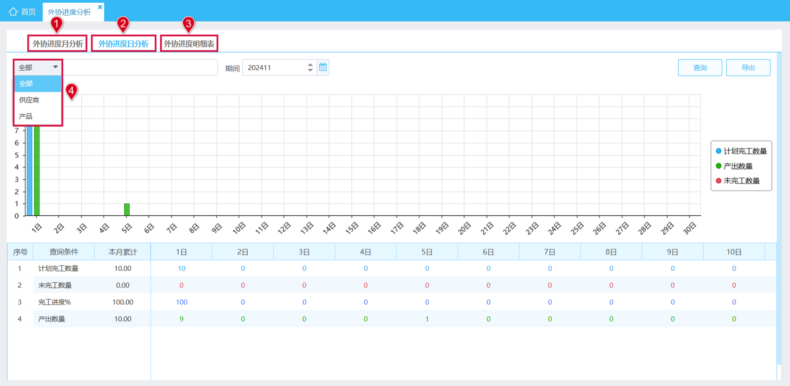This screenshot has height=386, width=790.
Task: Close the 外协进度分析 tab
Action: [x=100, y=7]
